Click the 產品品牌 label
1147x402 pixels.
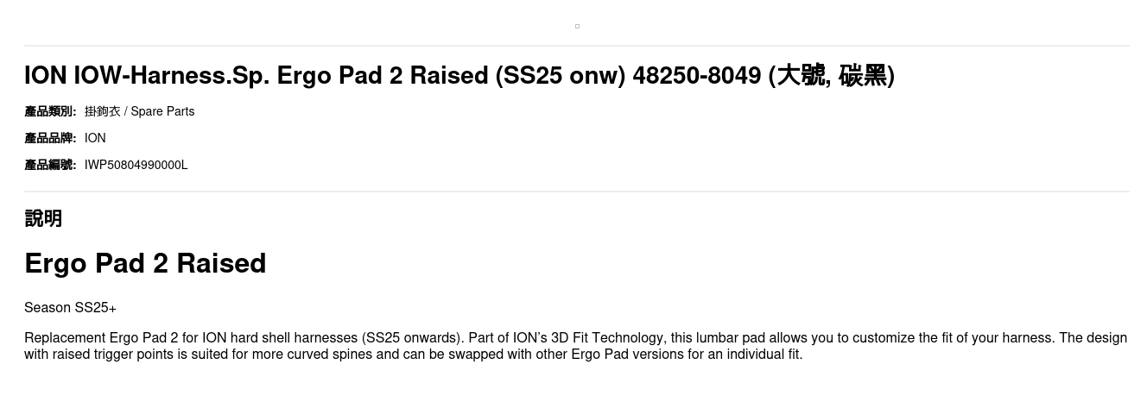[50, 138]
